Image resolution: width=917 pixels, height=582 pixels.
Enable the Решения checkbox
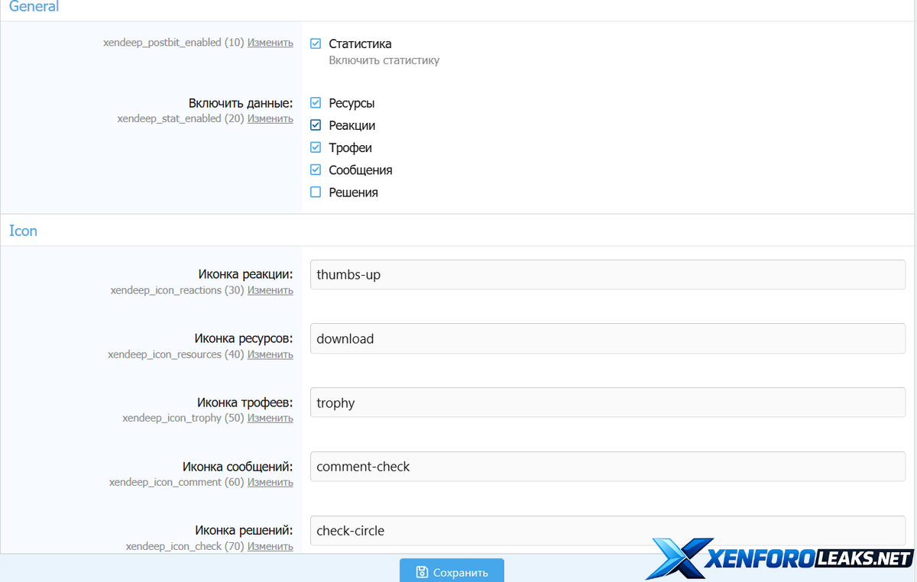316,192
